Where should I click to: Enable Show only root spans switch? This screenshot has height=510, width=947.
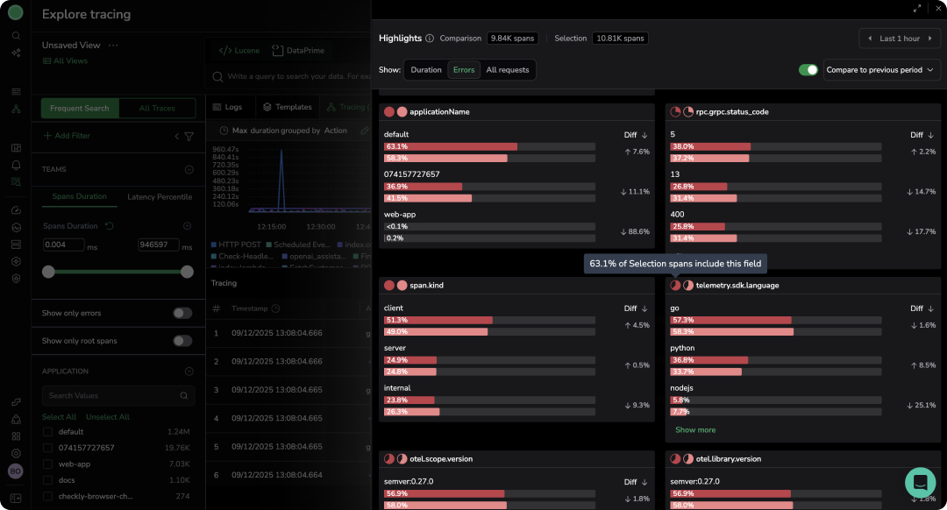pyautogui.click(x=182, y=341)
